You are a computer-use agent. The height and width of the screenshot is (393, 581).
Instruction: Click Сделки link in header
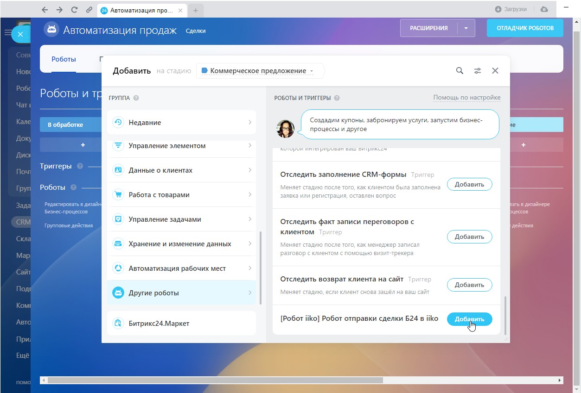pos(196,31)
